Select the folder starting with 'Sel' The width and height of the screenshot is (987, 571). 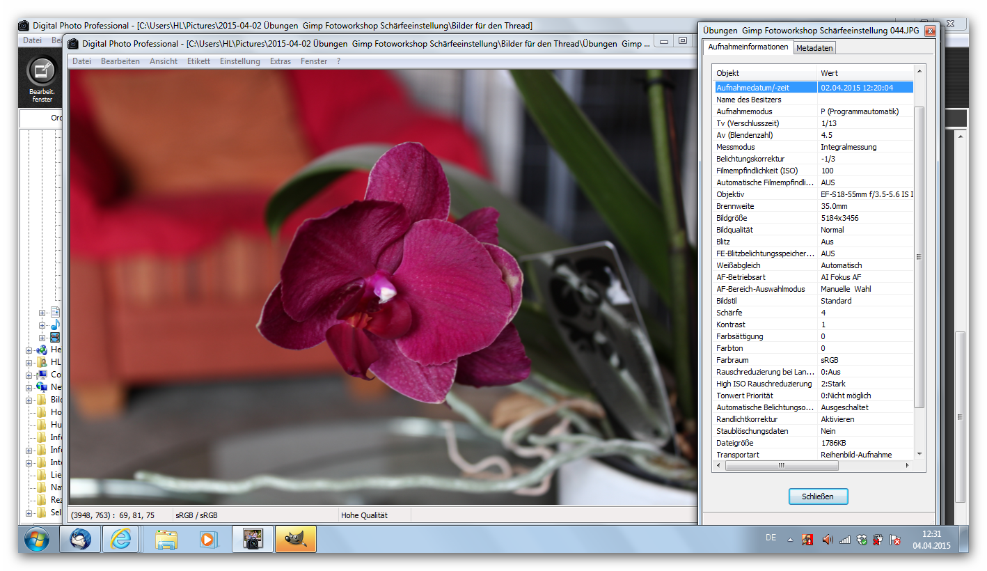point(50,513)
